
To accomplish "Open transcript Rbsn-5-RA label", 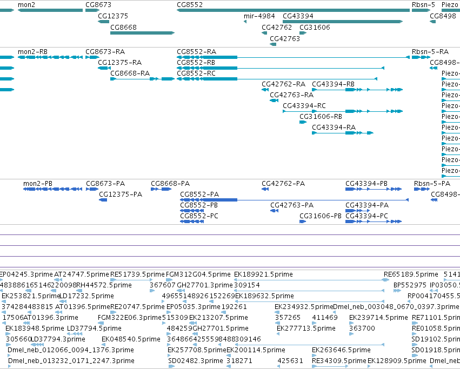I will pyautogui.click(x=430, y=52).
